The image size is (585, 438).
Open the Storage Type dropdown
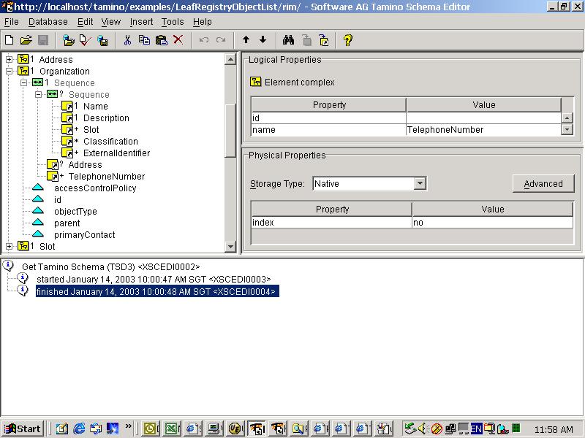coord(420,183)
